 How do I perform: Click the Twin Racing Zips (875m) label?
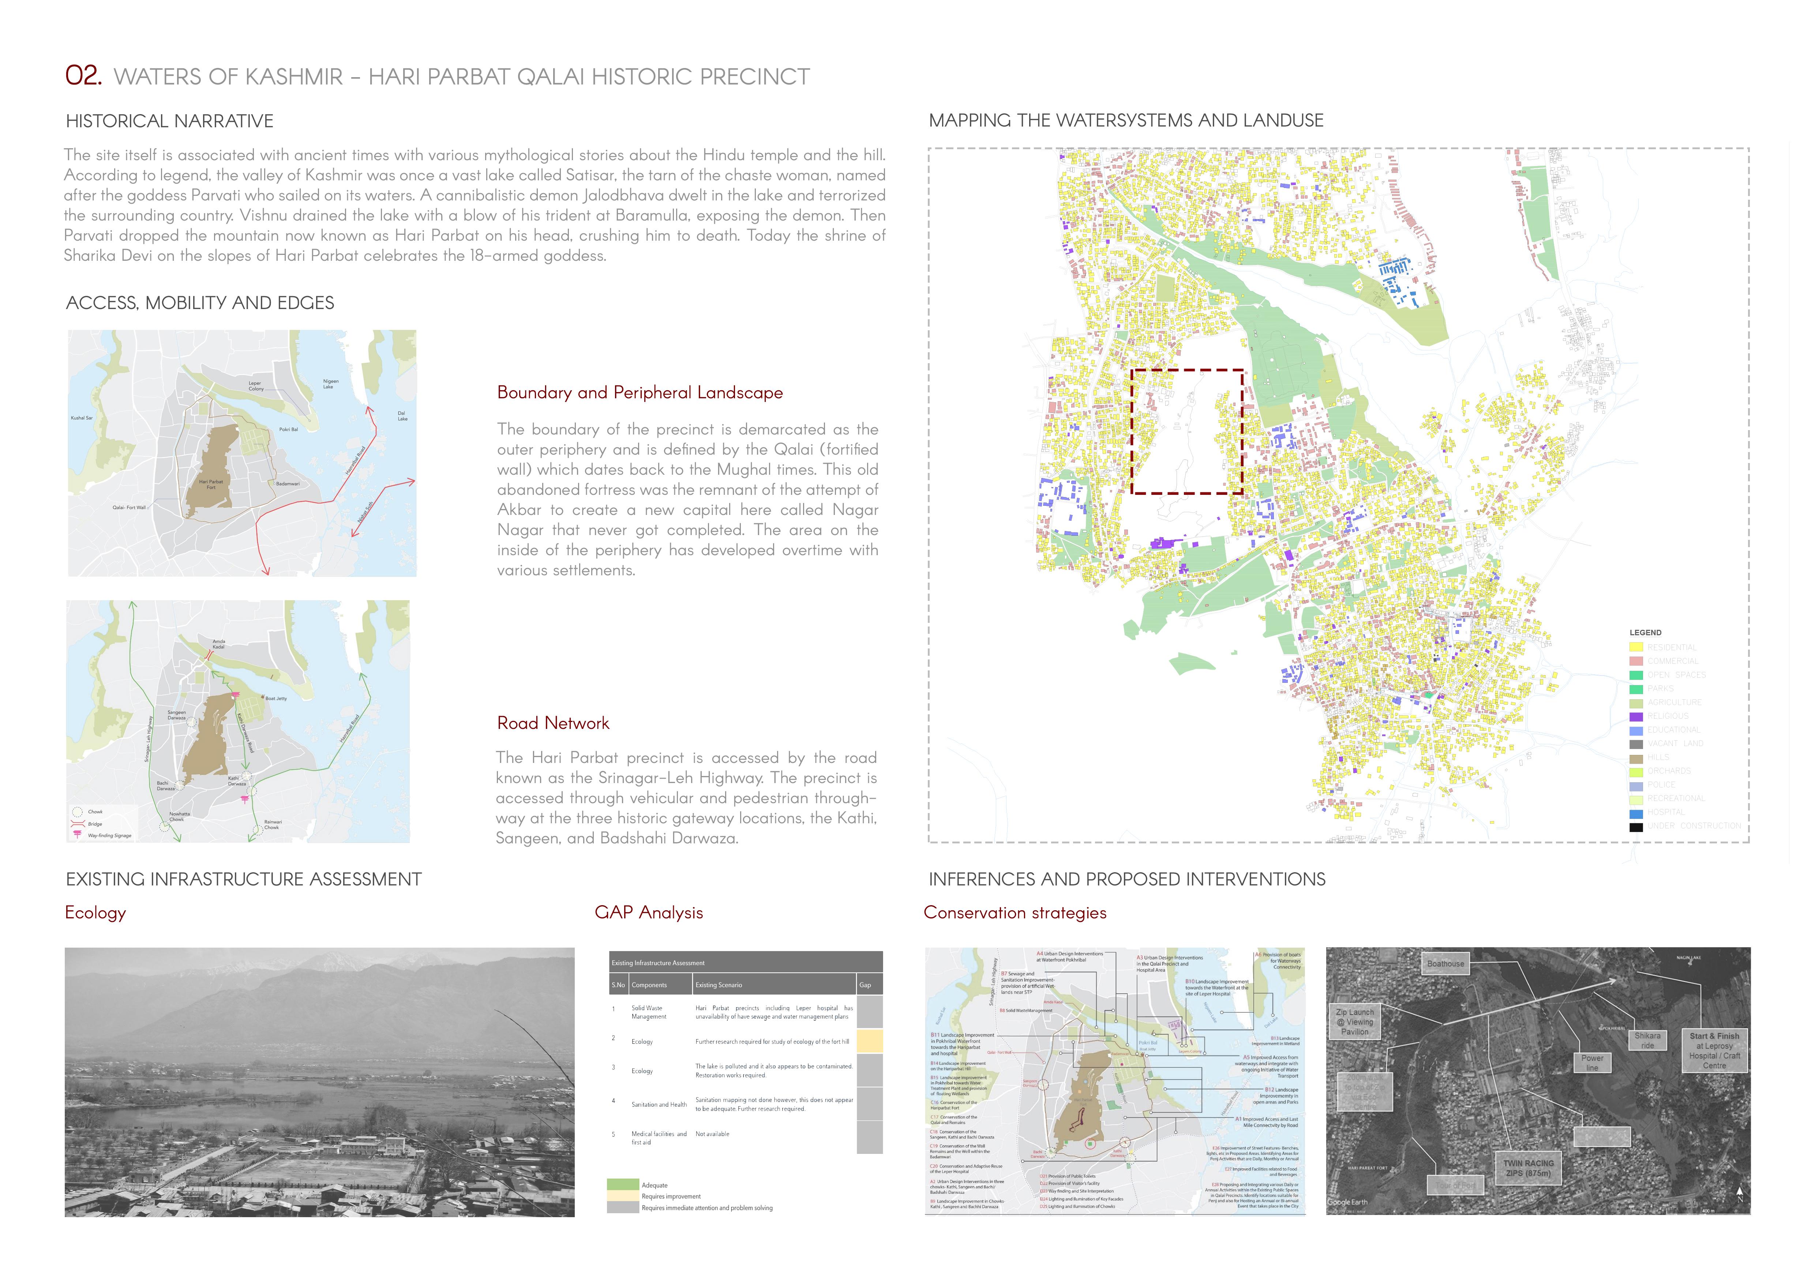[1529, 1169]
